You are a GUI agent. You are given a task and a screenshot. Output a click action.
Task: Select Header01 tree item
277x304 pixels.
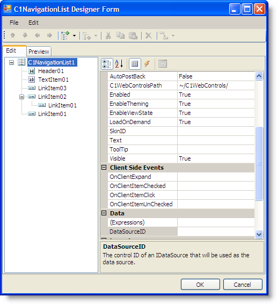(x=51, y=71)
